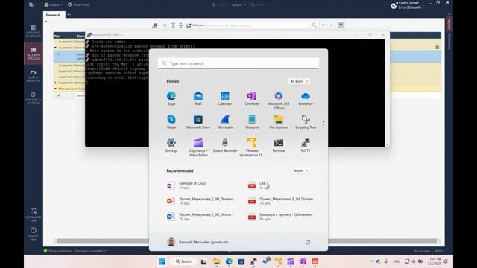Click the Task View icon on taskbar
This screenshot has height=268, width=477.
[203, 261]
